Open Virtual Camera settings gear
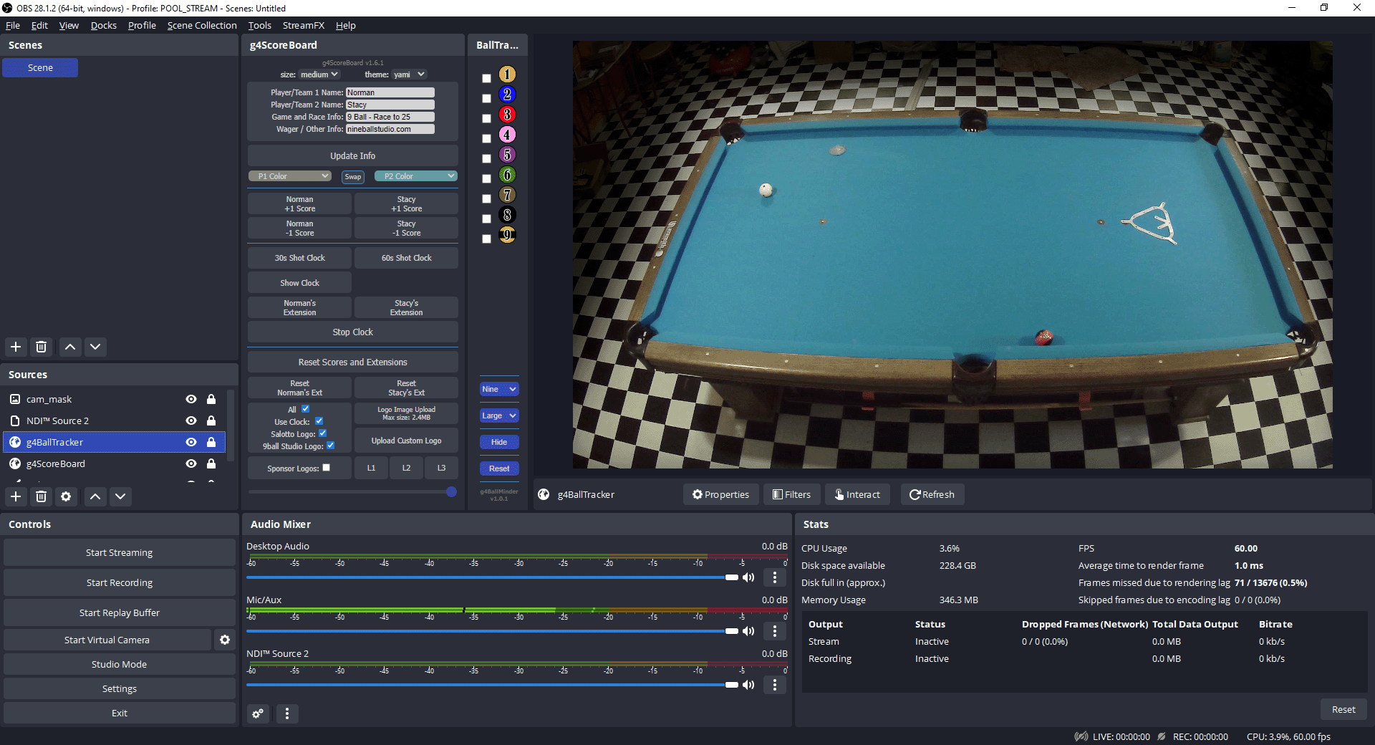 pos(225,640)
